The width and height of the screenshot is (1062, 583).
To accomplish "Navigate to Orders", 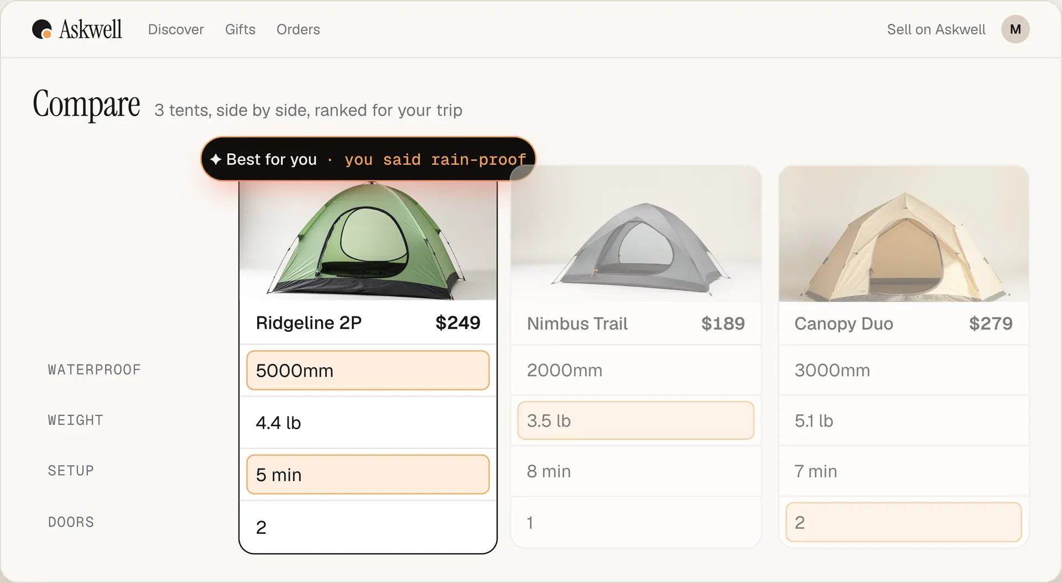I will [x=298, y=29].
